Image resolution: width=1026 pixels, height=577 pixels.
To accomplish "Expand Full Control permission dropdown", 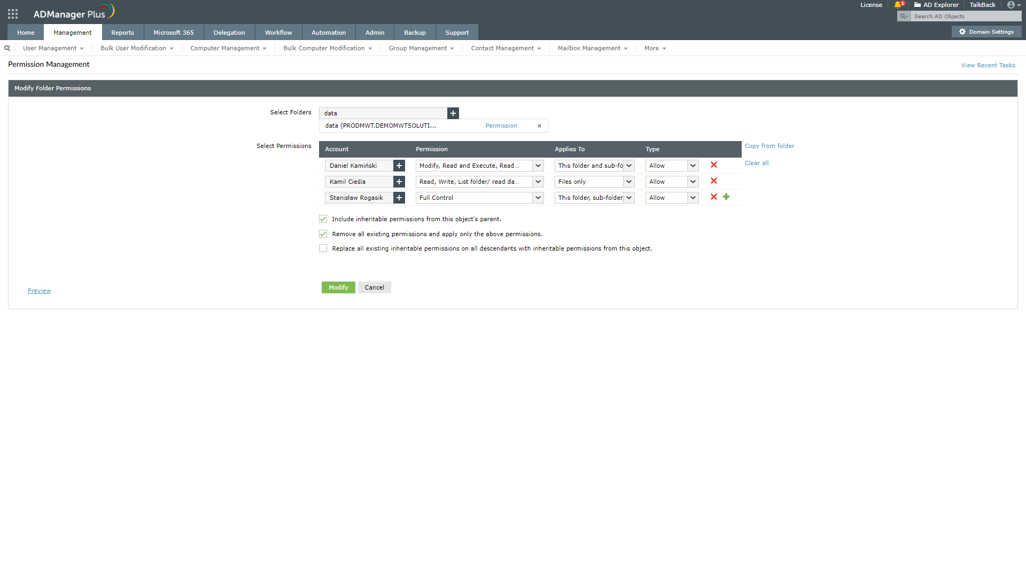I will pos(538,198).
